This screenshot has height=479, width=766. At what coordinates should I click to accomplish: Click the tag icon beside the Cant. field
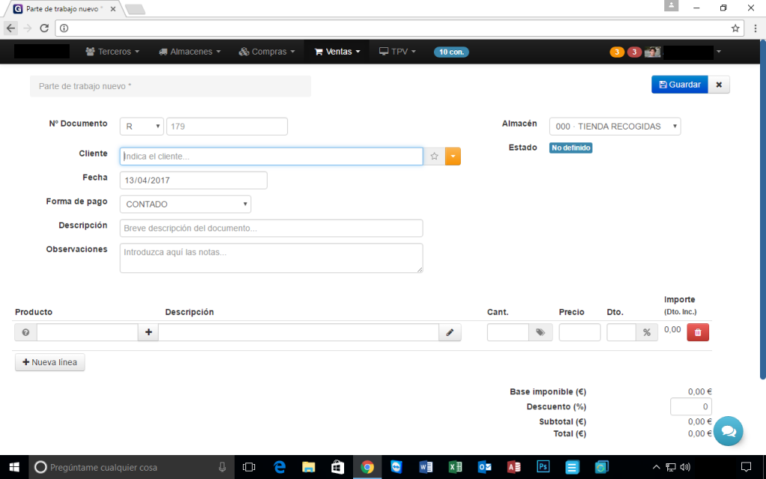(x=540, y=333)
